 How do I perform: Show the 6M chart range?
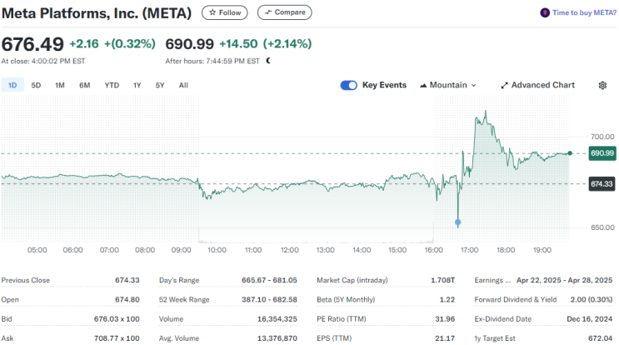(84, 85)
